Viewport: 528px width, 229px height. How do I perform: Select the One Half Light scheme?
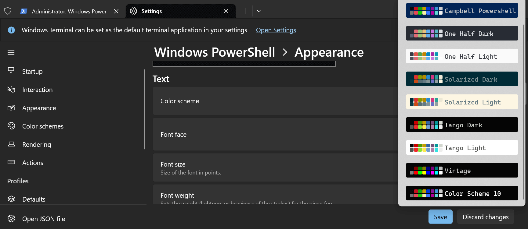click(462, 56)
